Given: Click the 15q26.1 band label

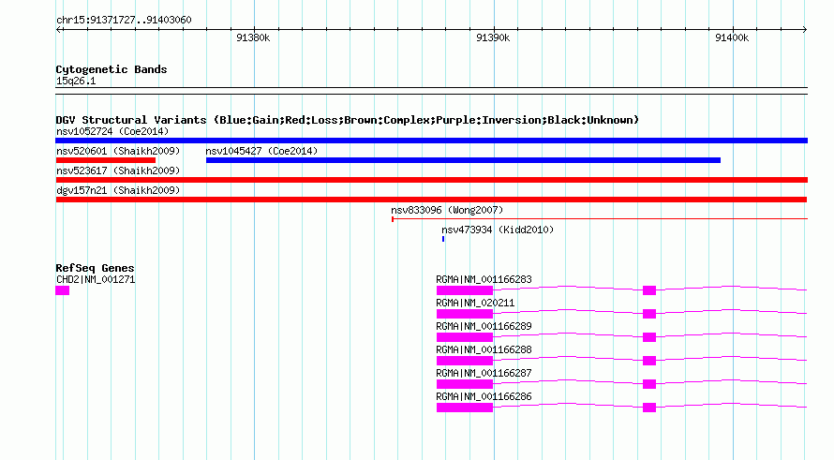Looking at the screenshot, I should (x=76, y=82).
